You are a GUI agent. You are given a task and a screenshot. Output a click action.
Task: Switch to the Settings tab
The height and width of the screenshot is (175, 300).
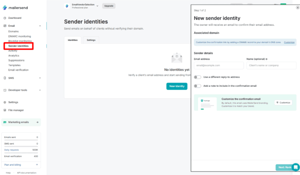(91, 40)
